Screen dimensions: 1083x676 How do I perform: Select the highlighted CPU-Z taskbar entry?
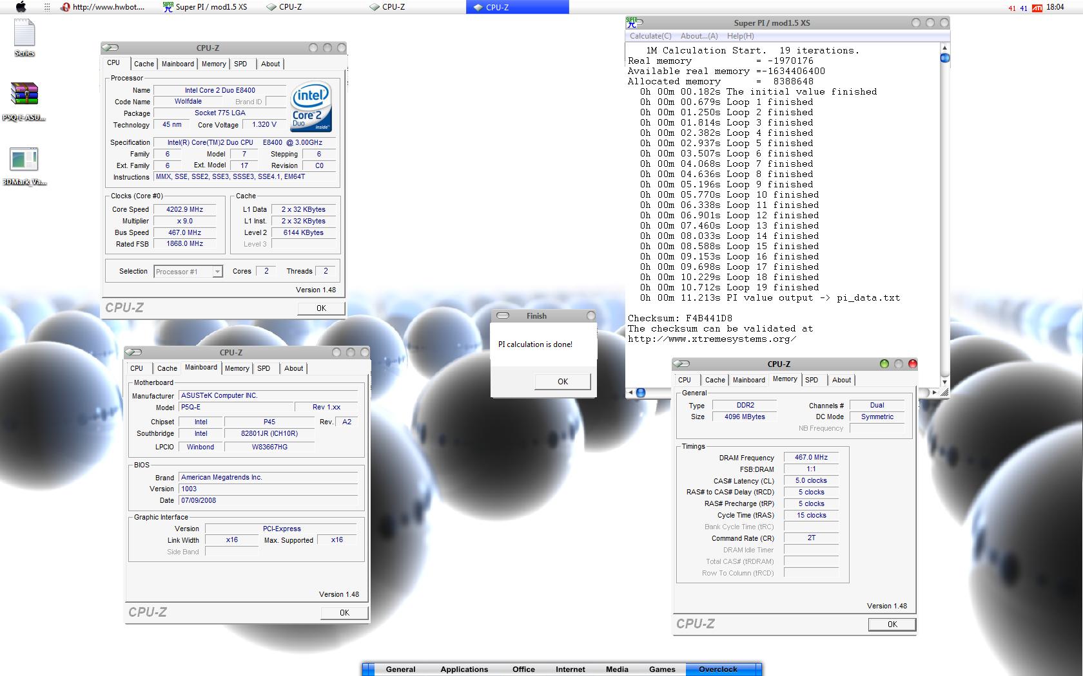click(x=517, y=7)
